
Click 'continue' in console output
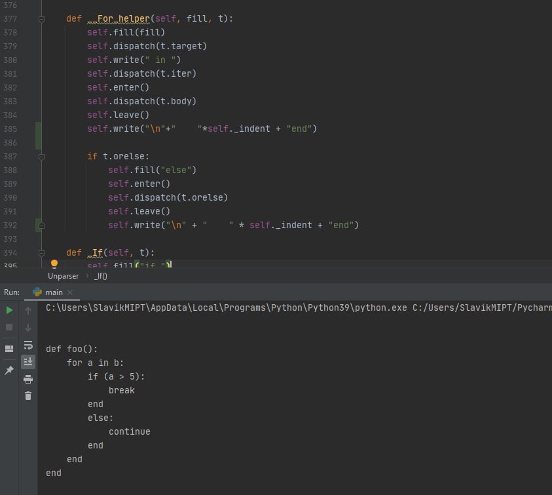click(x=129, y=431)
